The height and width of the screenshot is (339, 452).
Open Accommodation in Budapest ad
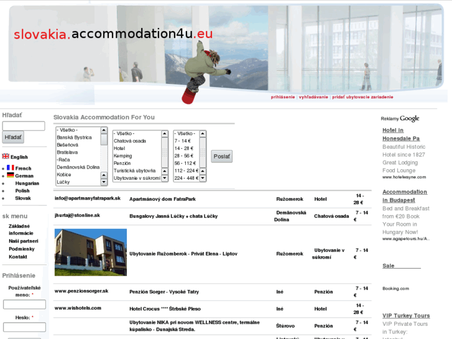(x=405, y=196)
